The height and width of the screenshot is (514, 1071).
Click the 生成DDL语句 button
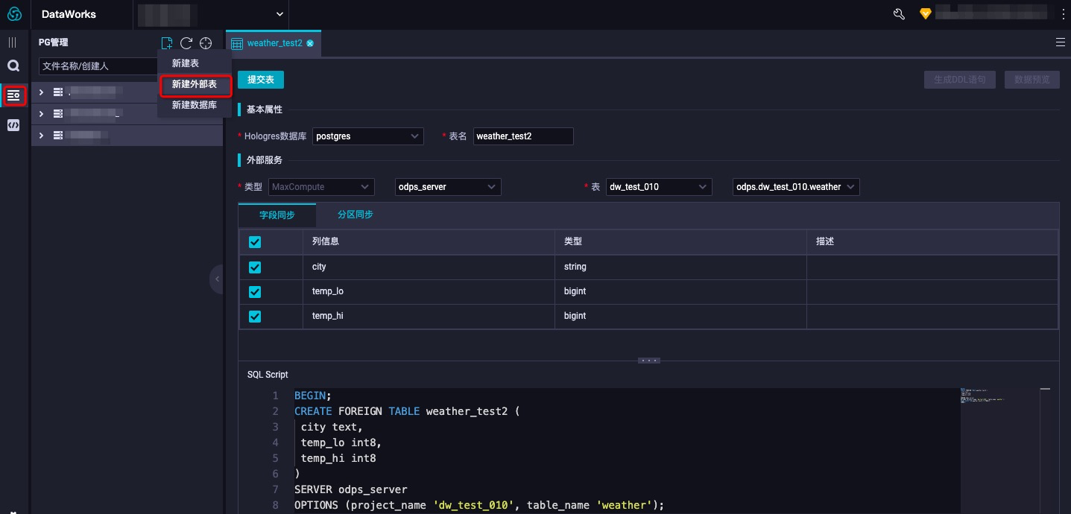(x=960, y=80)
